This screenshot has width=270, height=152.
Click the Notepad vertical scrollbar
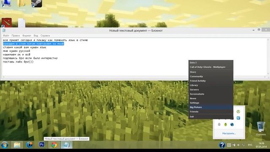pyautogui.click(x=268, y=57)
